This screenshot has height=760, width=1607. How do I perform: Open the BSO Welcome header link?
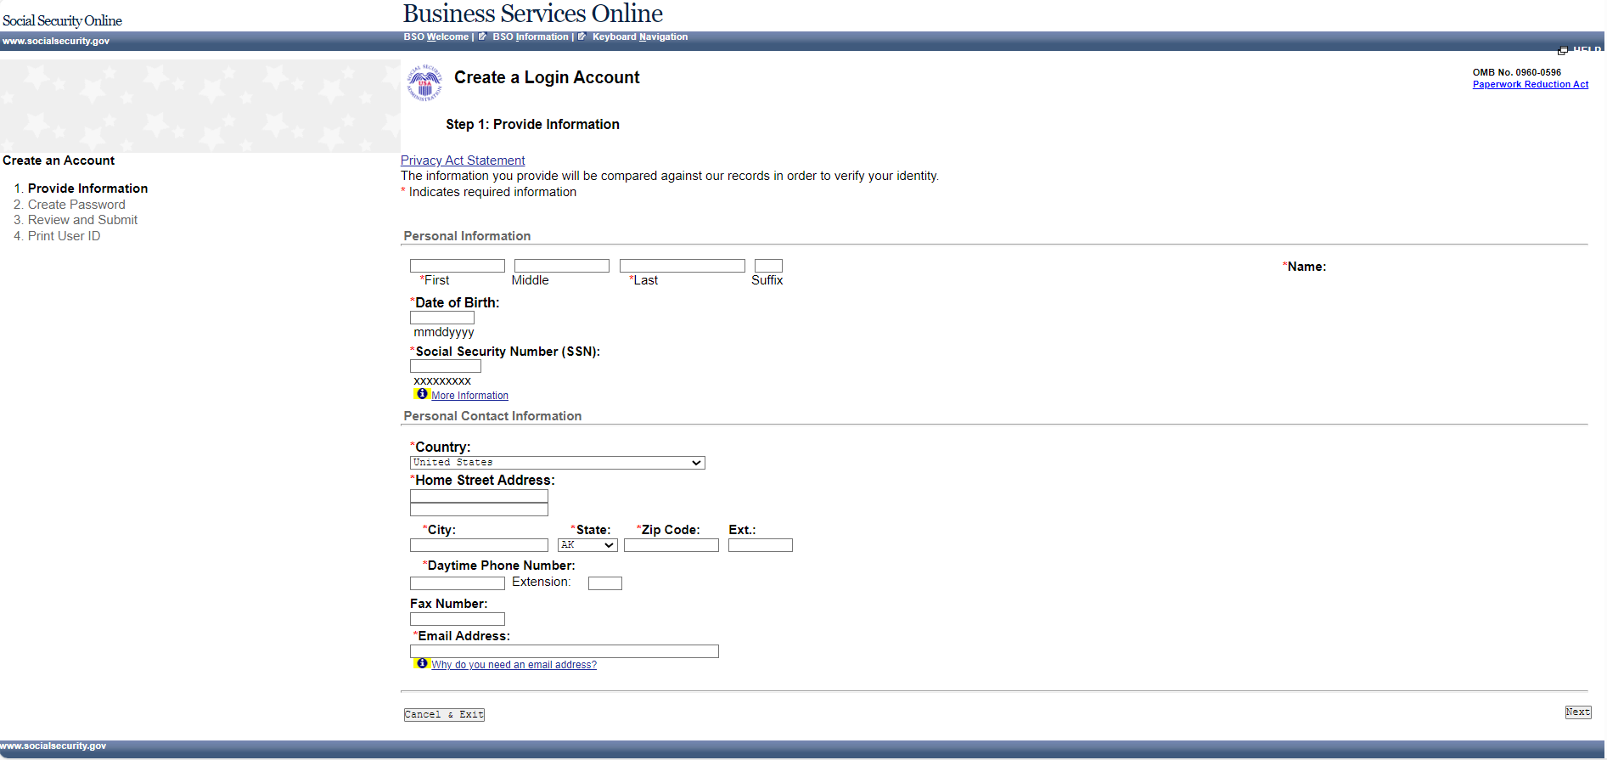click(x=436, y=37)
